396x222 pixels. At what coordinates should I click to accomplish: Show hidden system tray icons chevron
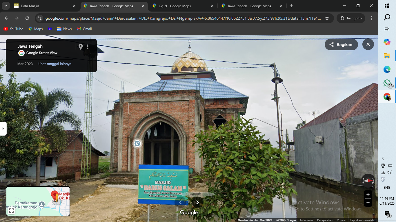[383, 158]
